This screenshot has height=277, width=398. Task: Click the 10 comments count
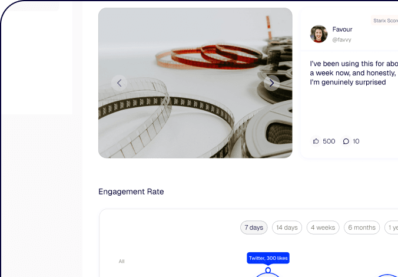point(356,141)
